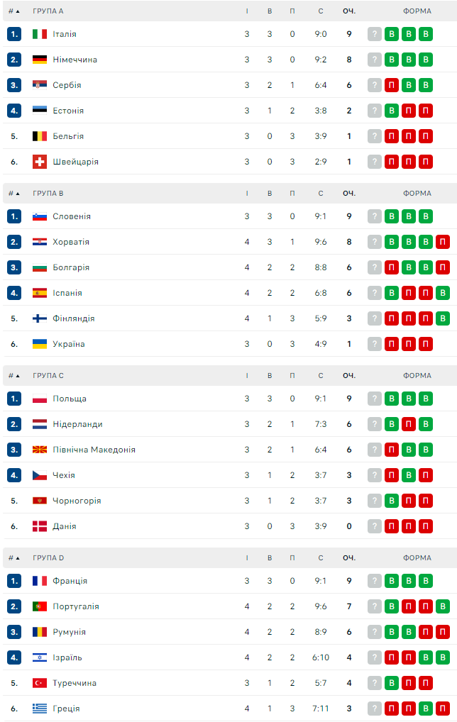Viewport: 457px width, 722px height.
Task: Click the Poland flag icon
Action: pyautogui.click(x=40, y=399)
